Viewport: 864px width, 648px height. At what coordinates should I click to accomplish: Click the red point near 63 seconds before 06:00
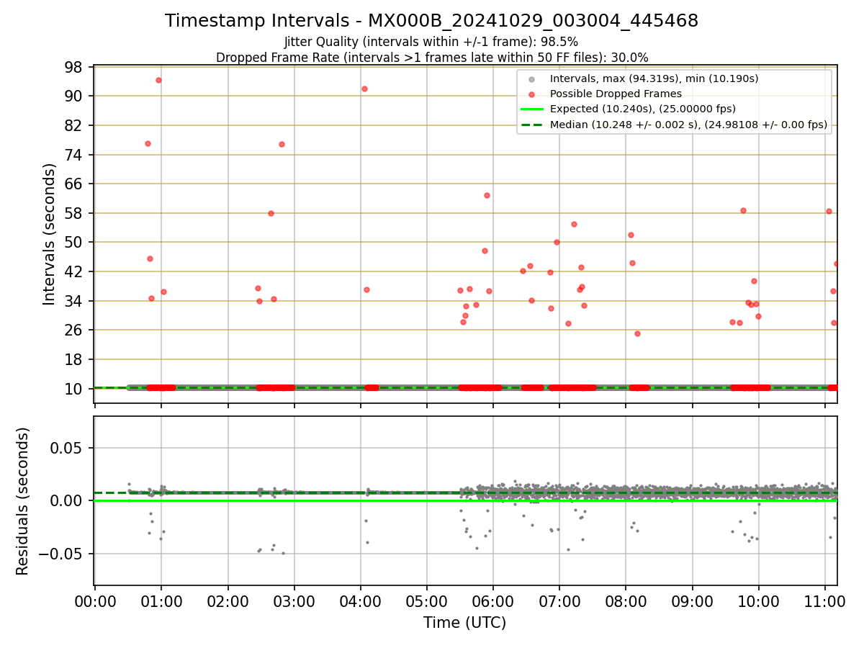point(487,195)
